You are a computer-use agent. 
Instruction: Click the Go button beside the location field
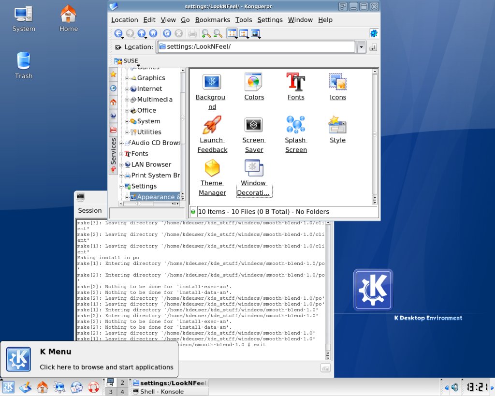coord(373,47)
